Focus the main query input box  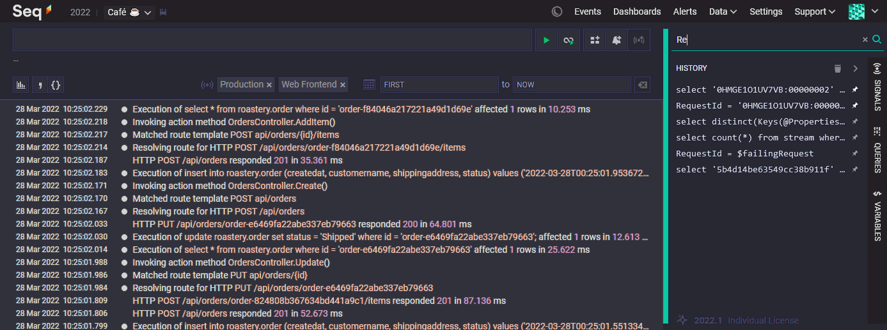(x=272, y=40)
